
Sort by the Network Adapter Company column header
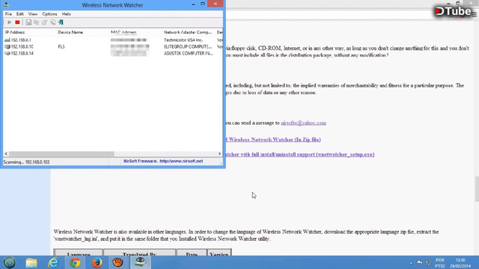coord(188,32)
